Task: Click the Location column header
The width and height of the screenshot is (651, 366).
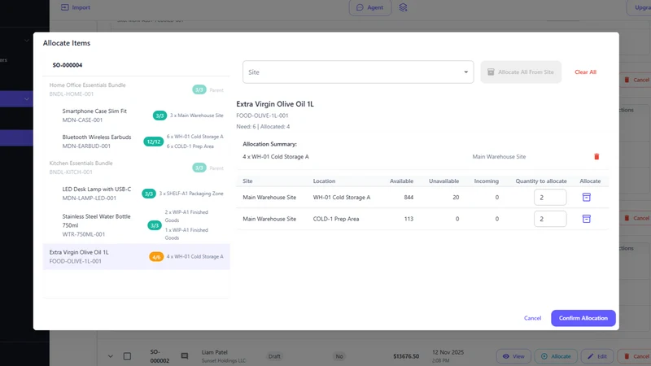Action: pos(324,181)
